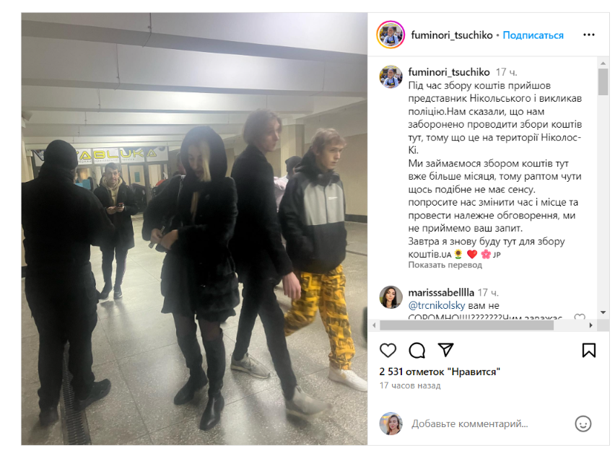Click the horizontal scrollbar right arrow
The height and width of the screenshot is (456, 615).
(590, 325)
